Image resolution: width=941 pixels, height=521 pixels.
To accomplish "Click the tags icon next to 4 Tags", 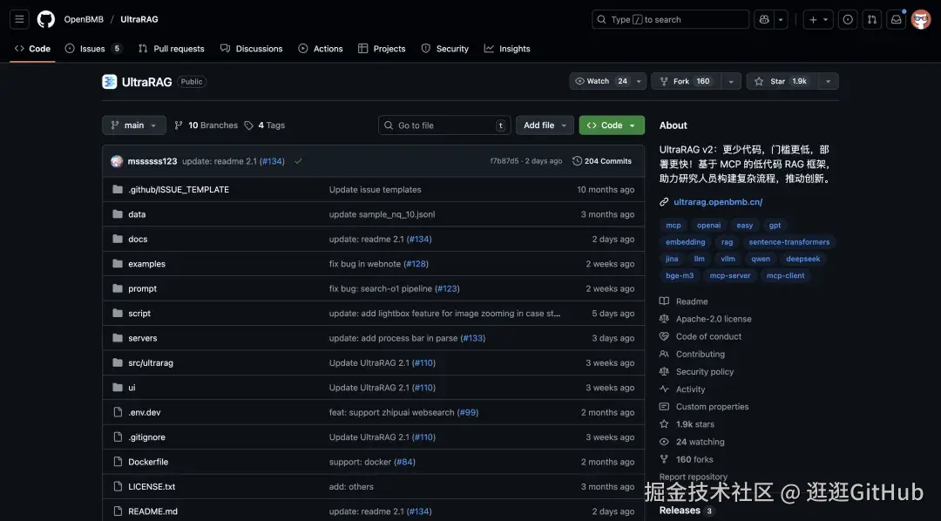I will click(x=248, y=125).
